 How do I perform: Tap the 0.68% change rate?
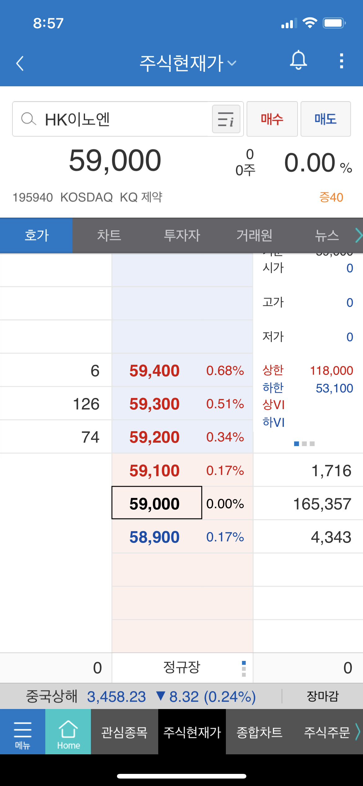pos(225,371)
